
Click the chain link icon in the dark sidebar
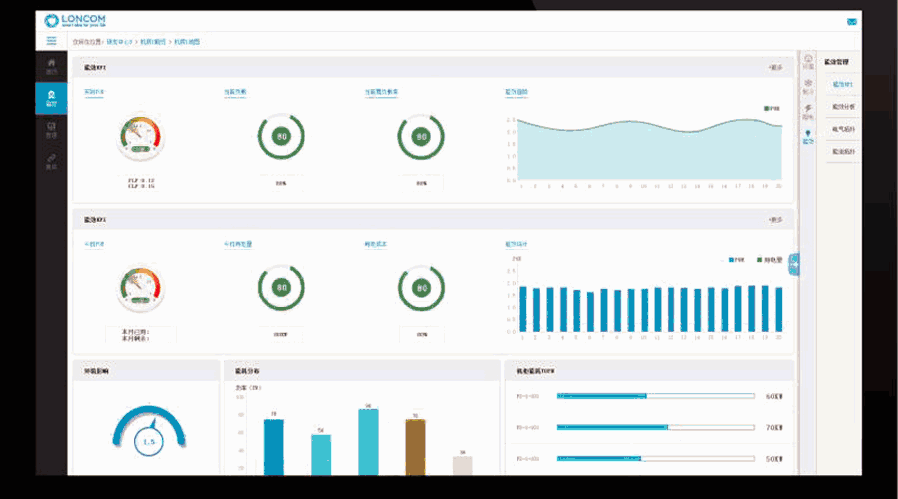pos(51,161)
